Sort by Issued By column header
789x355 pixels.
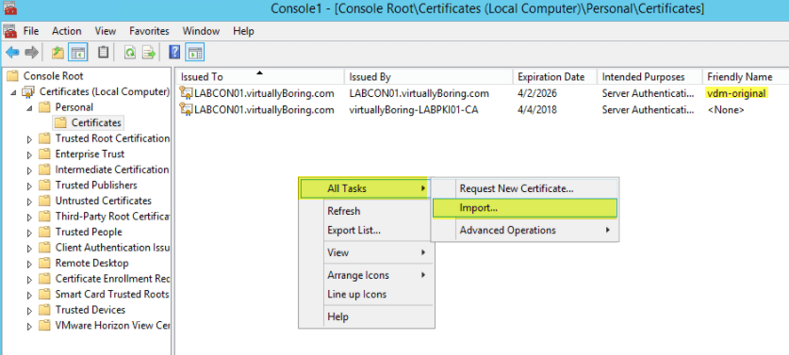pos(429,77)
